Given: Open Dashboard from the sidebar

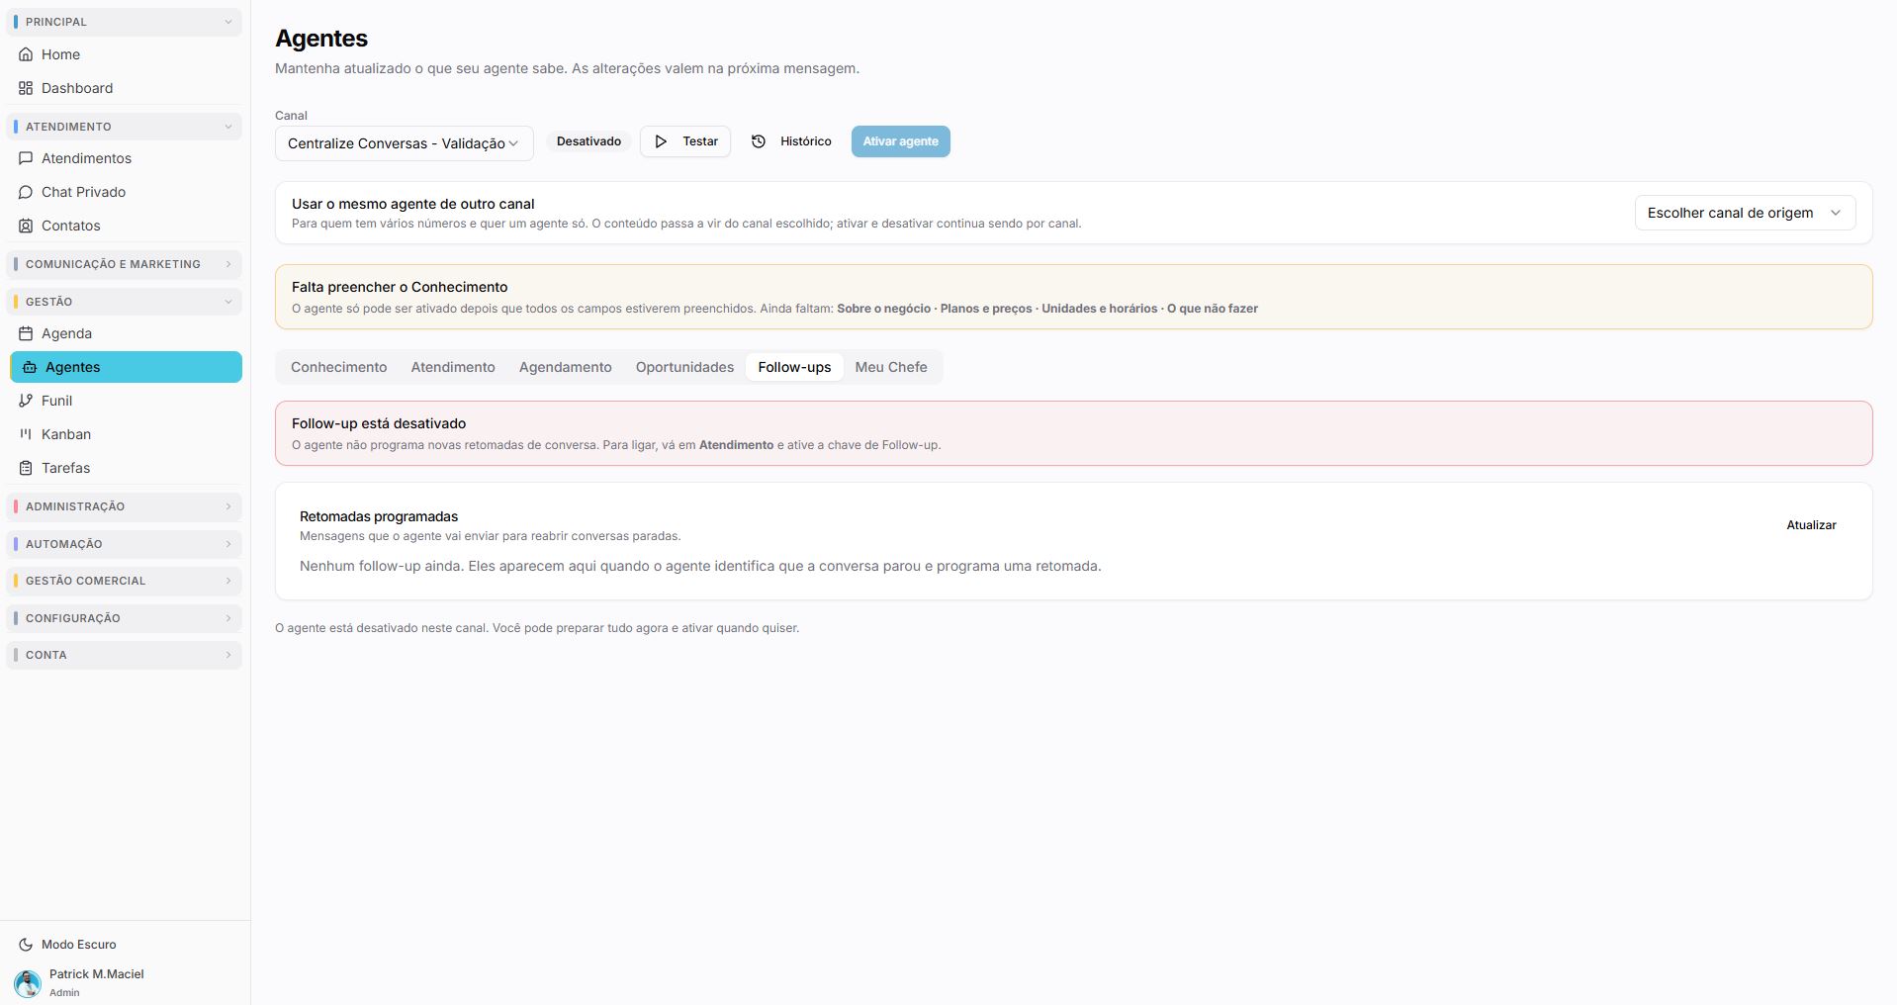Looking at the screenshot, I should (125, 88).
